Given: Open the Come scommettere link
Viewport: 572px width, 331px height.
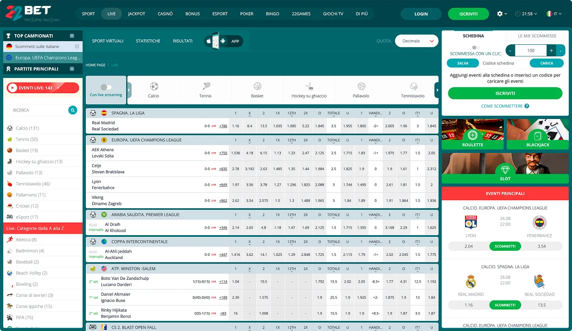Looking at the screenshot, I should (502, 106).
